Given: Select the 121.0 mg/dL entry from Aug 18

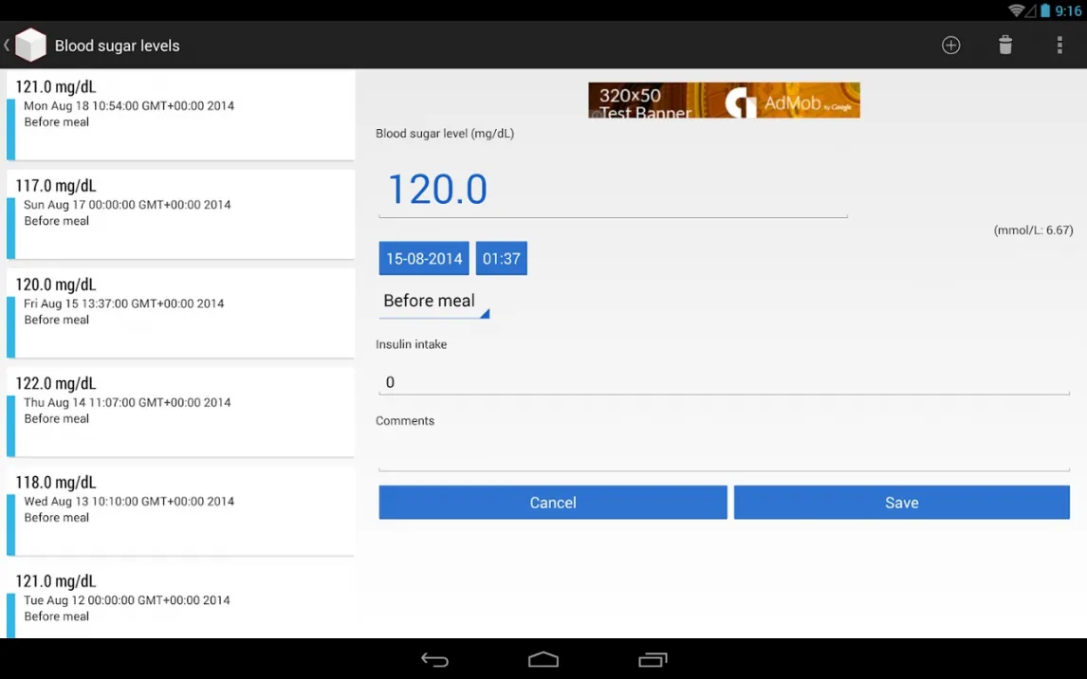Looking at the screenshot, I should tap(180, 114).
